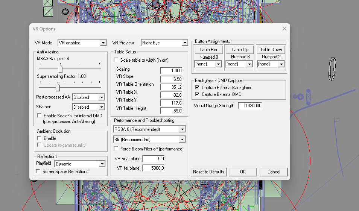Open the VR Preview Right Eye dropdown
The width and height of the screenshot is (359, 211).
pyautogui.click(x=164, y=43)
